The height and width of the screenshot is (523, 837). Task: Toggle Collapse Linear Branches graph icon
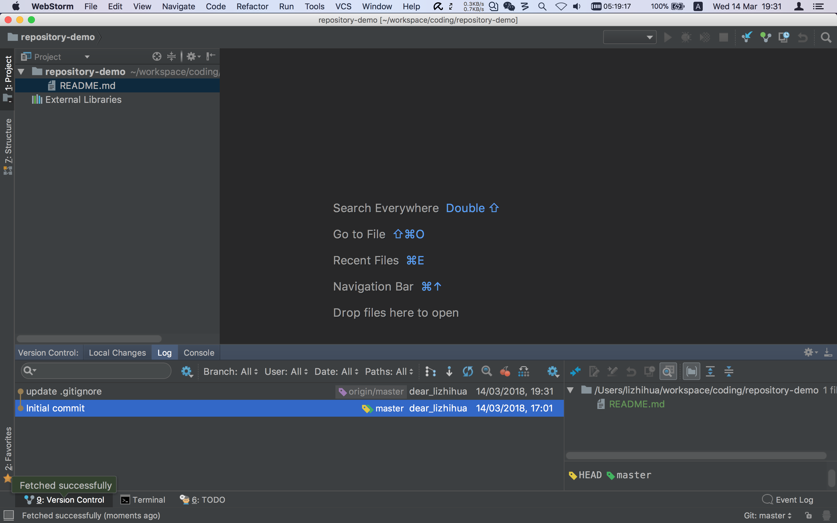pos(430,372)
